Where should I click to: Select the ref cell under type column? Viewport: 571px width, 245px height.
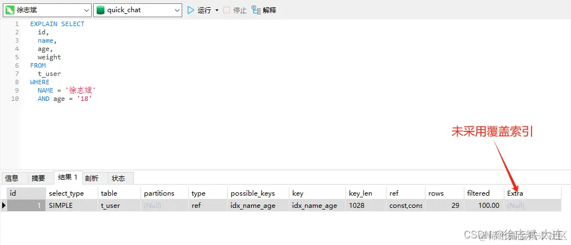208,206
